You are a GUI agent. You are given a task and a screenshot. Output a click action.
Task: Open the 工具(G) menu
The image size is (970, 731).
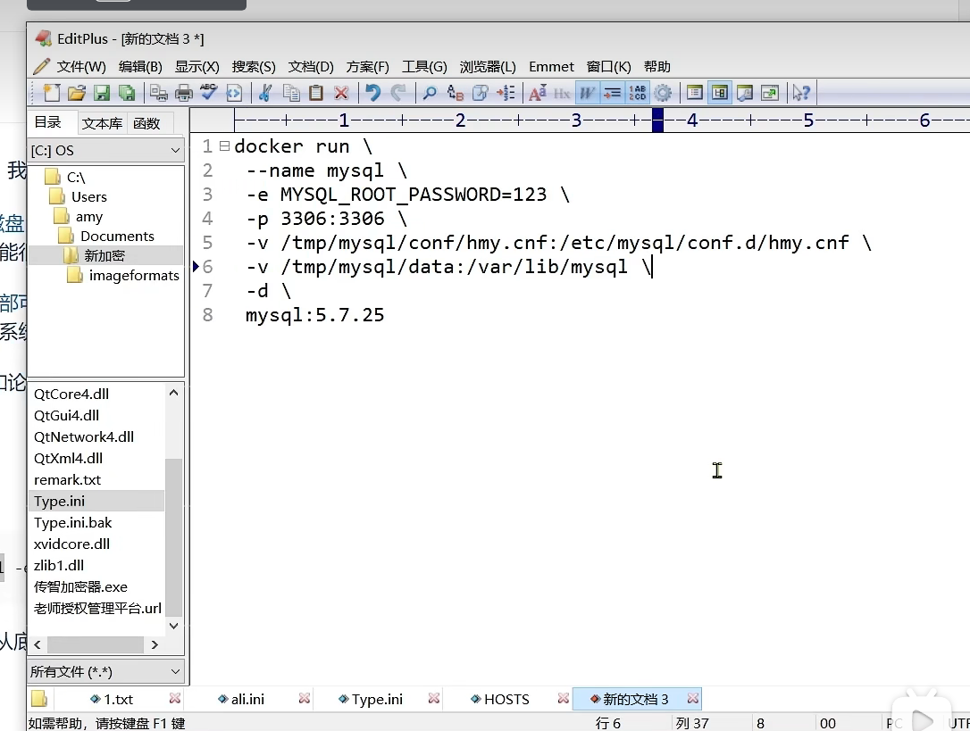click(425, 66)
